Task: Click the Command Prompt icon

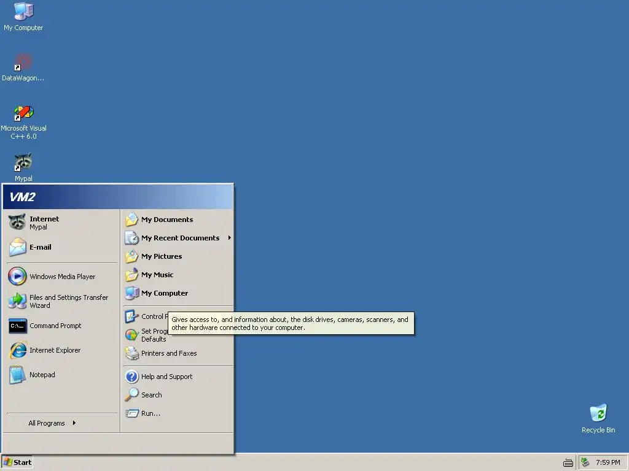Action: pos(17,326)
